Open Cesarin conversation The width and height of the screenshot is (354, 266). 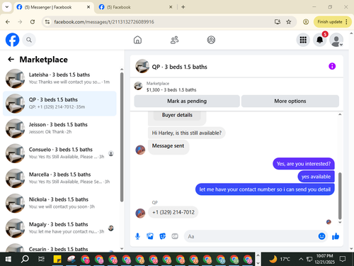(x=59, y=248)
